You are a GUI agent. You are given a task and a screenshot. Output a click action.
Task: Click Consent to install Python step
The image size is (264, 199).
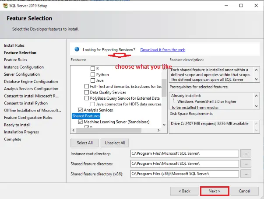(x=26, y=103)
